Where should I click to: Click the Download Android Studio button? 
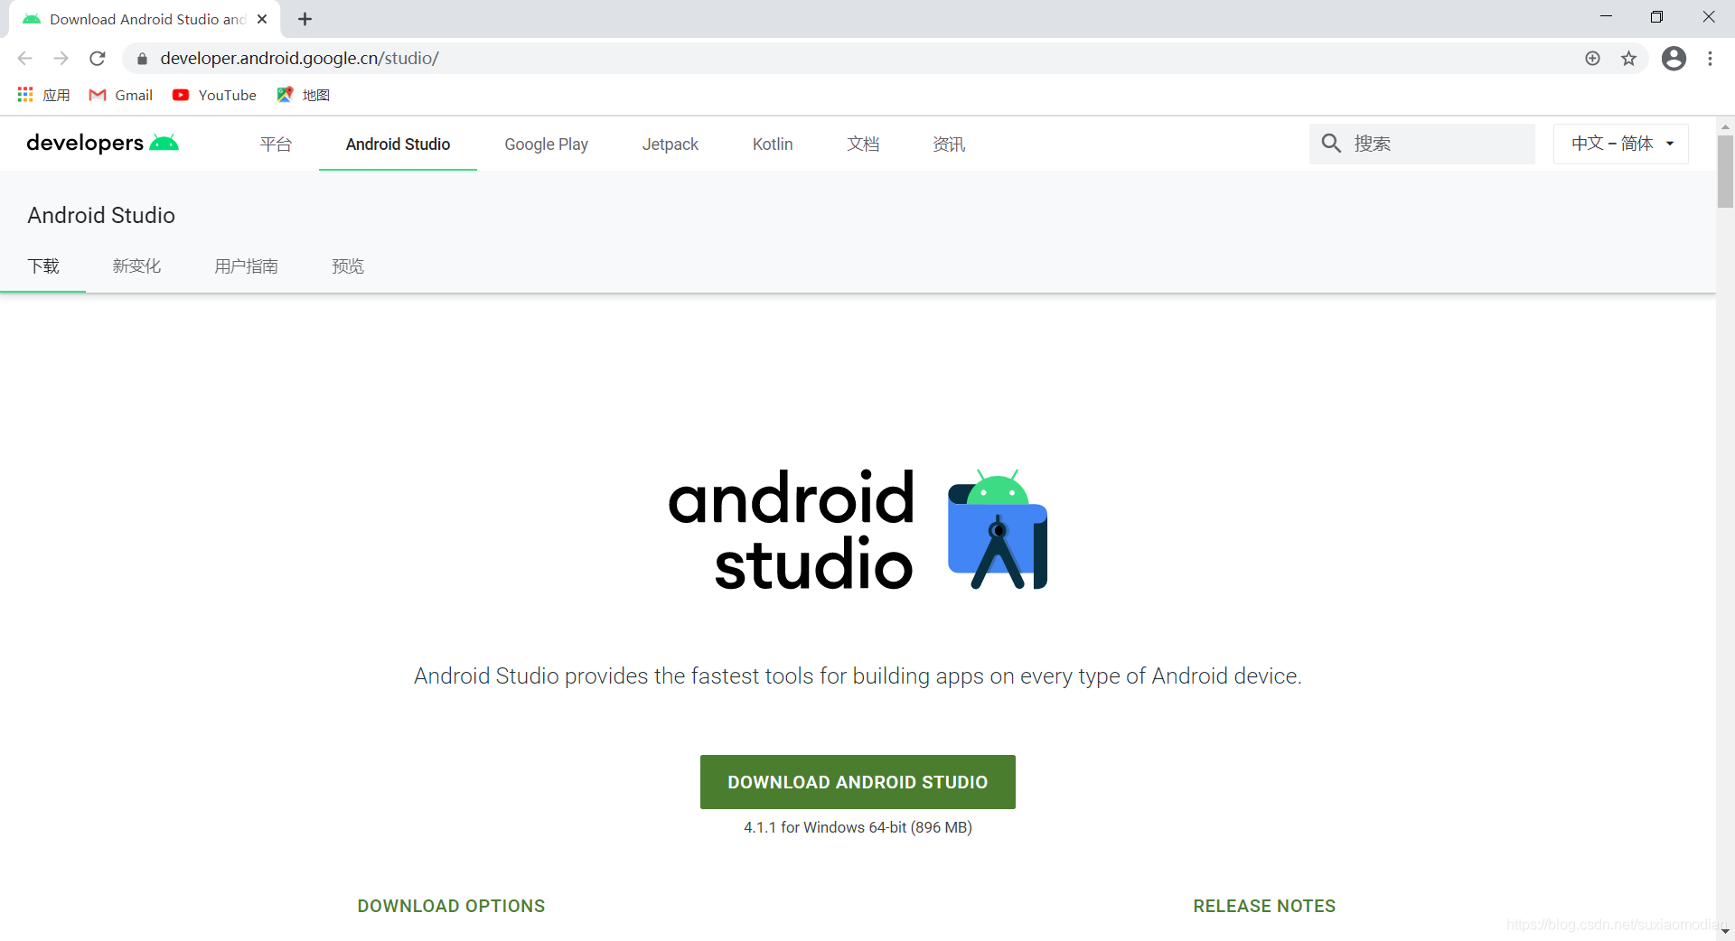click(858, 782)
